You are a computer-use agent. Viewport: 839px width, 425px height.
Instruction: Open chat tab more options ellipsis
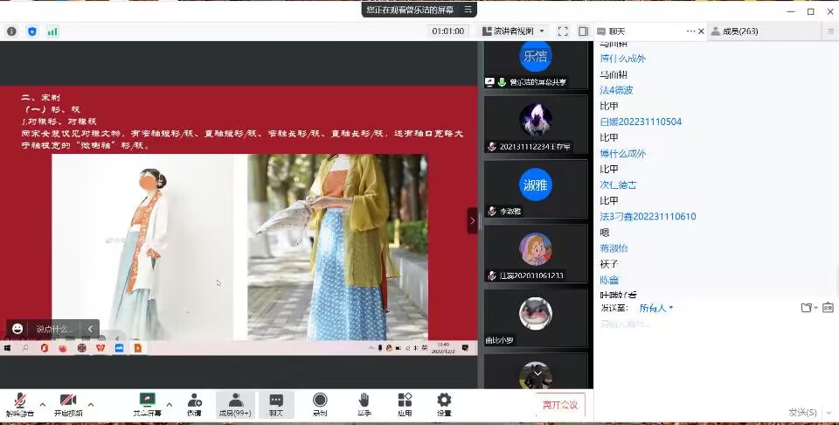[690, 31]
